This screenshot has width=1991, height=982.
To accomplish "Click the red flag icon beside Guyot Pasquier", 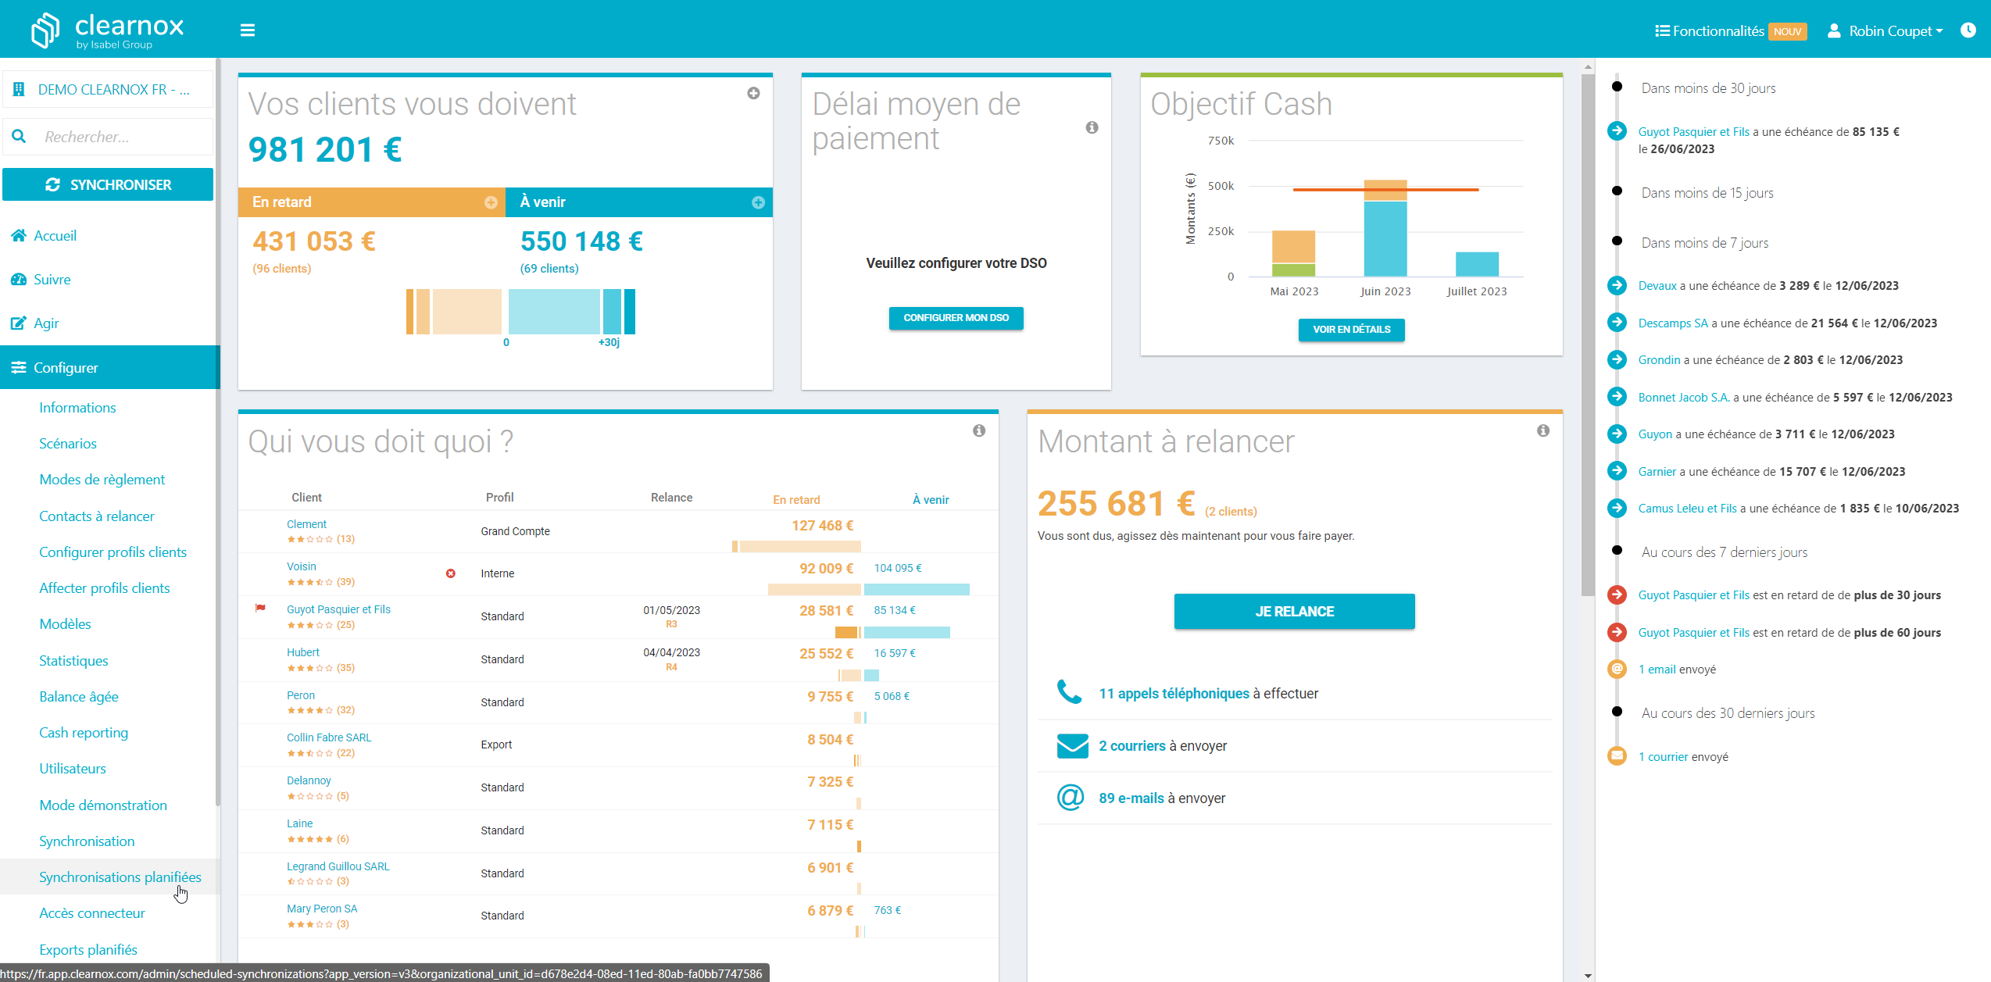I will 261,608.
